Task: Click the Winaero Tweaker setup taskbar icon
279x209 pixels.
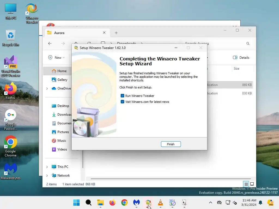Action: (148, 202)
